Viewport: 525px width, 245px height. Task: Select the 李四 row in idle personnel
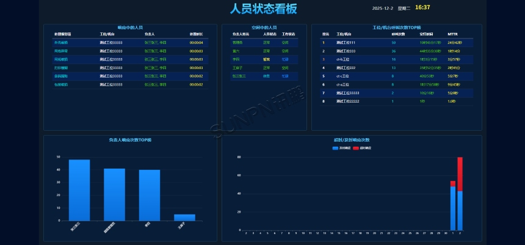[236, 59]
